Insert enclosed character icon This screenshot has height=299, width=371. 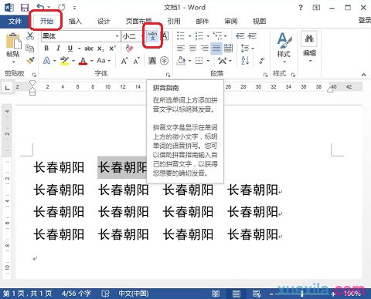(x=164, y=61)
